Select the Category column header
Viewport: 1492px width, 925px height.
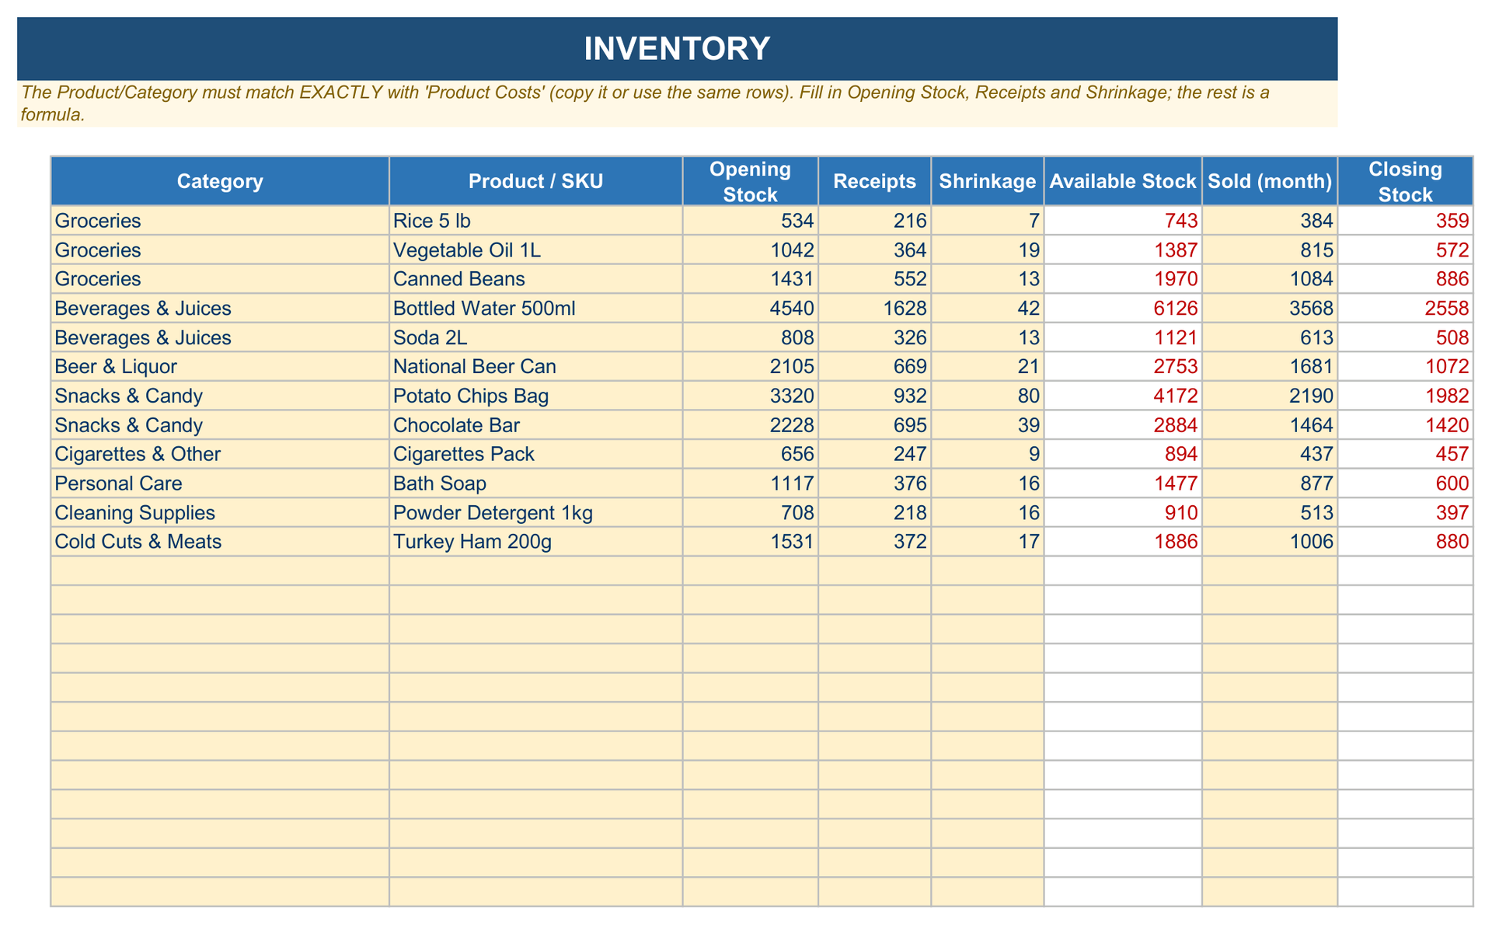tap(220, 181)
